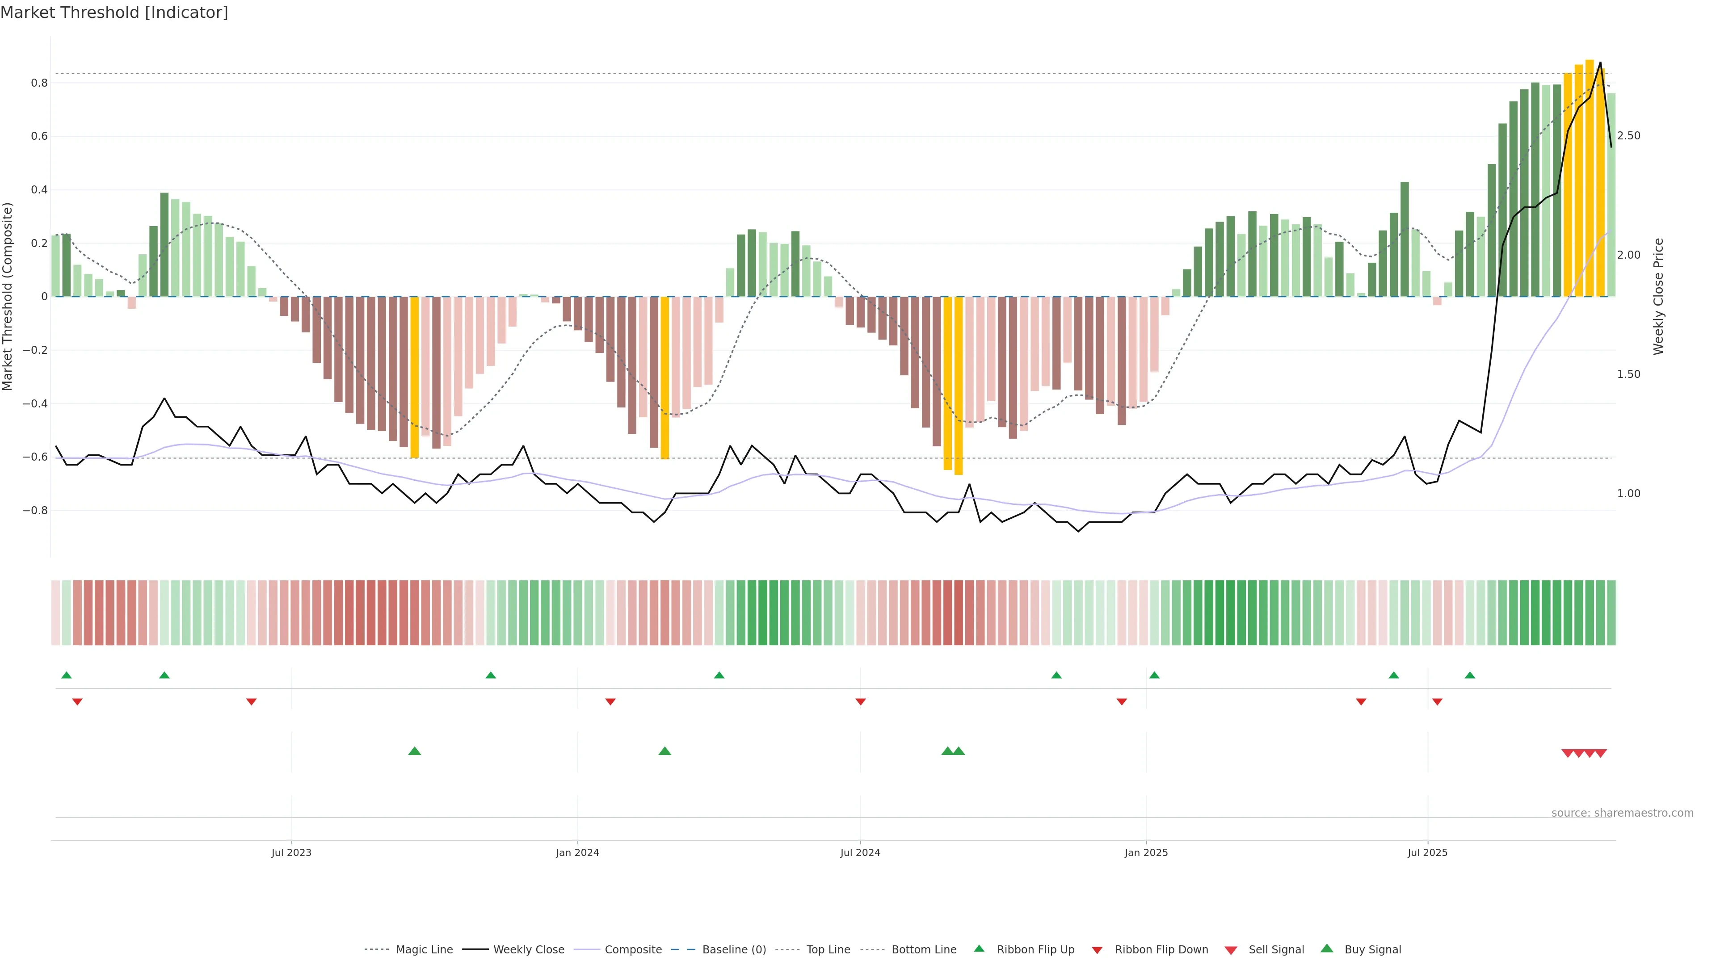Click the Jul 2023 x-axis label

(x=291, y=852)
